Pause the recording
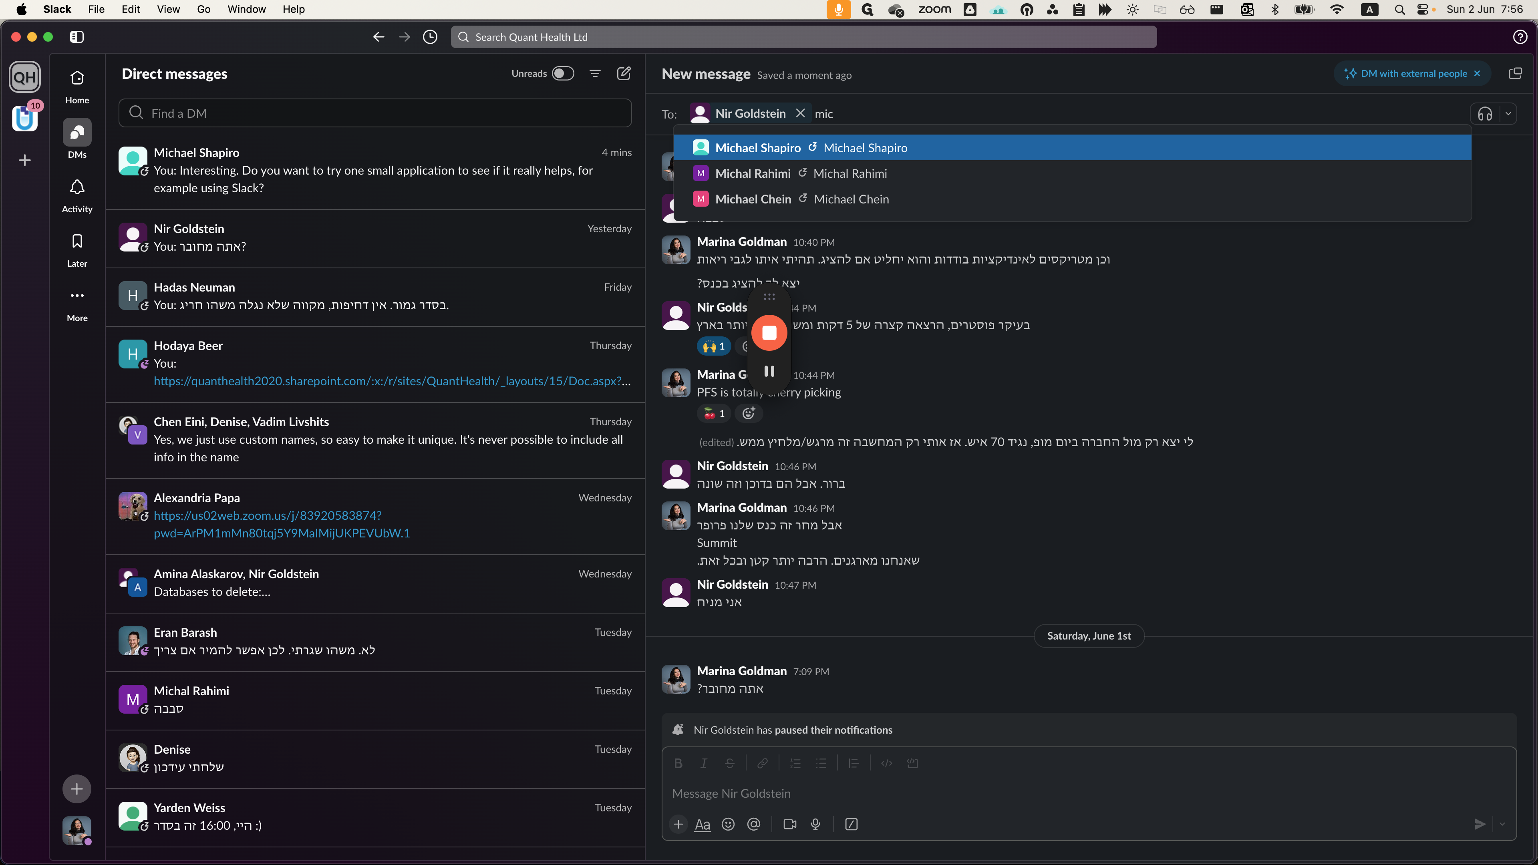The image size is (1538, 865). tap(769, 371)
